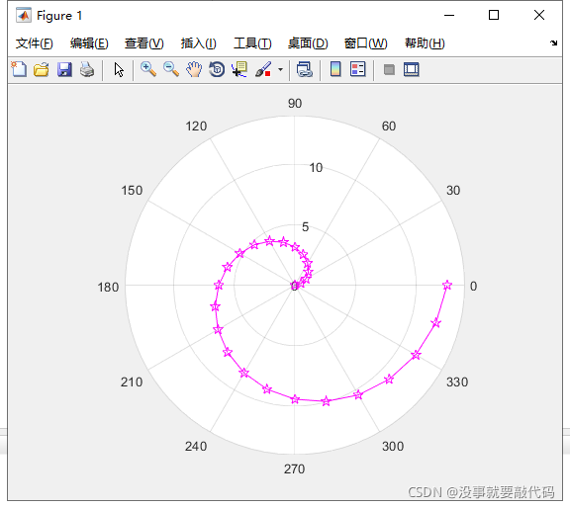Viewport: 570px width, 508px height.
Task: Click the 240 degree angle label
Action: (x=196, y=446)
